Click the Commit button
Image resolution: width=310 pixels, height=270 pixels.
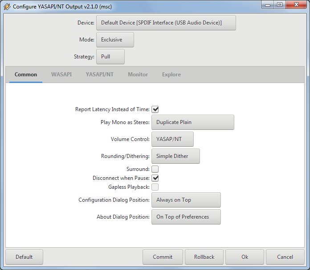tap(163, 257)
